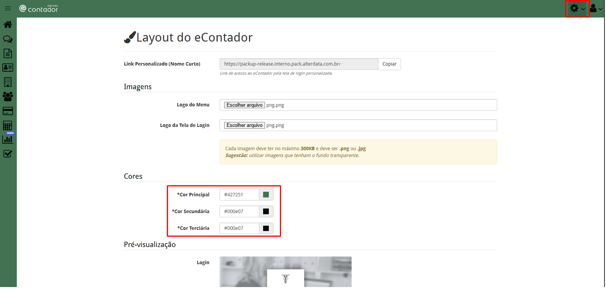
Task: Expand the settings gear dropdown
Action: tap(577, 8)
